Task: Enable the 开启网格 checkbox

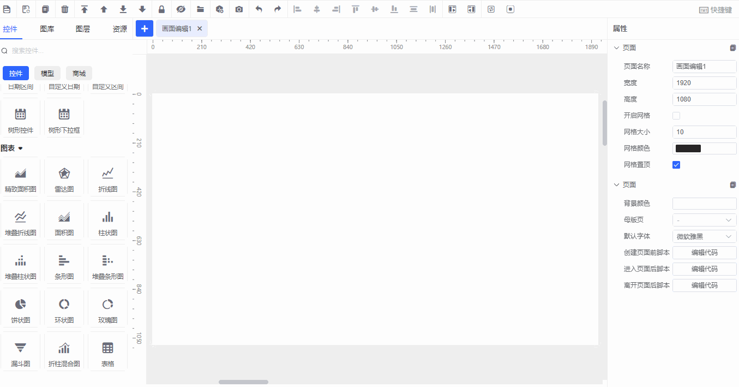Action: coord(676,116)
